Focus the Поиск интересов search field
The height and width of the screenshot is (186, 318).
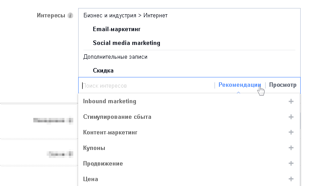pyautogui.click(x=147, y=85)
